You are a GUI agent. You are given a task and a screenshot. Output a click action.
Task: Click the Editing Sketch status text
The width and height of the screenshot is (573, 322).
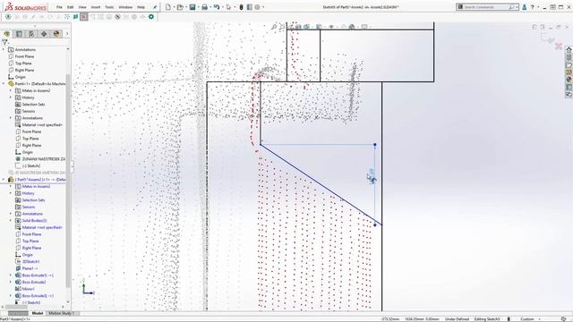[487, 319]
